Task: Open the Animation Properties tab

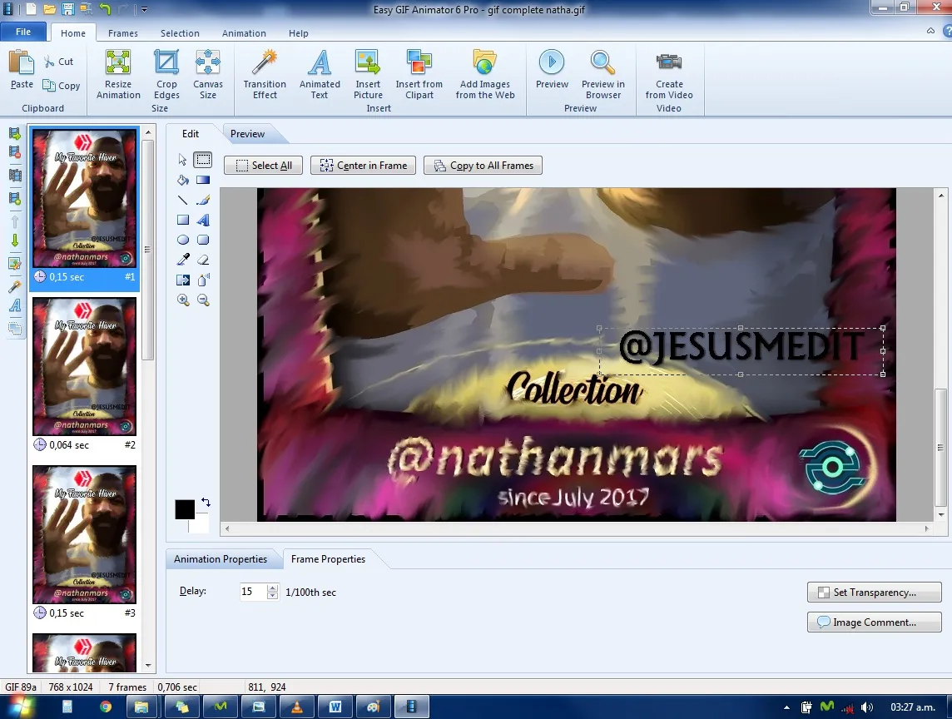Action: (x=221, y=558)
